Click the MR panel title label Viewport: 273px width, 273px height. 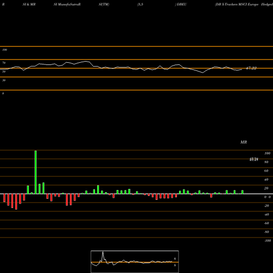(244, 142)
